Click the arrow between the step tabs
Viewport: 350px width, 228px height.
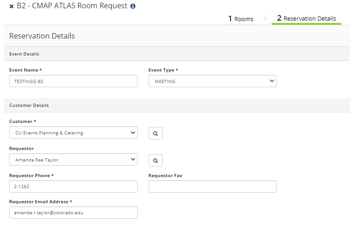coord(265,18)
